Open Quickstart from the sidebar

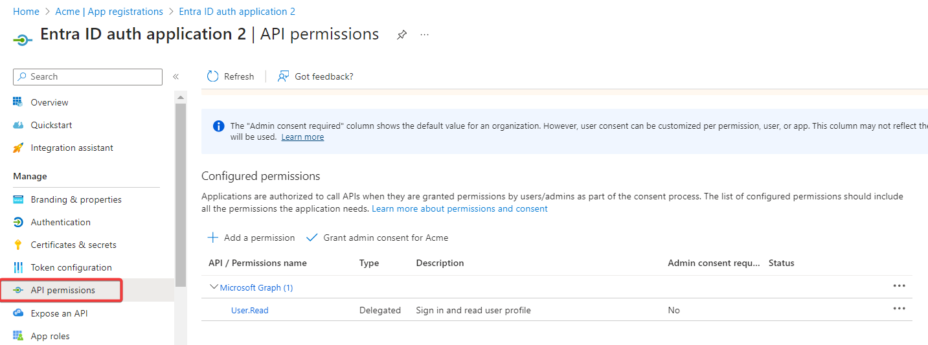point(51,125)
